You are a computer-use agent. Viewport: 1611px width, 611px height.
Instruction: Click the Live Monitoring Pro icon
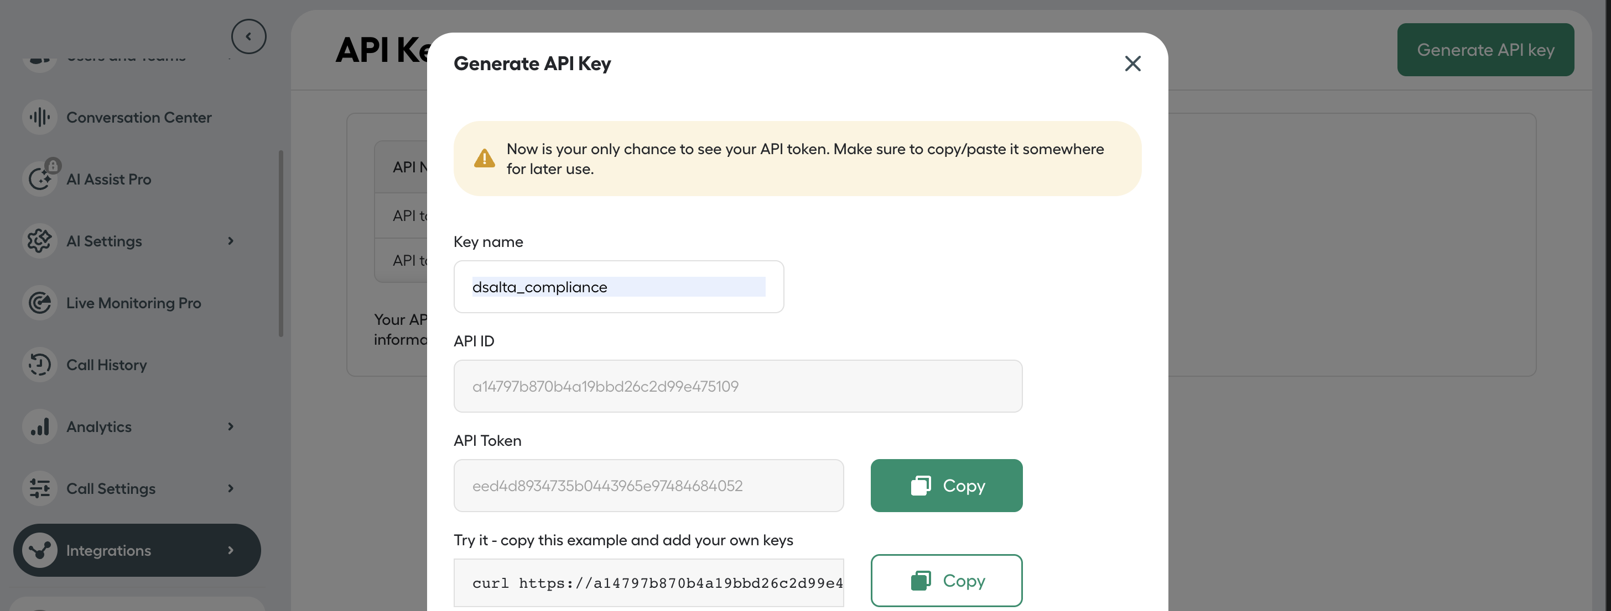tap(39, 302)
